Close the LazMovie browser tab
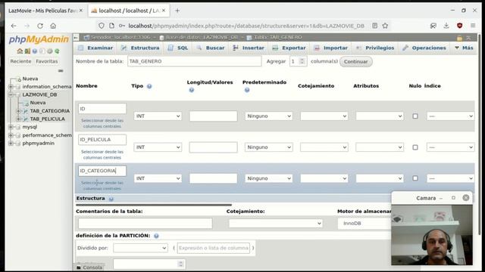485x272 pixels. click(81, 11)
